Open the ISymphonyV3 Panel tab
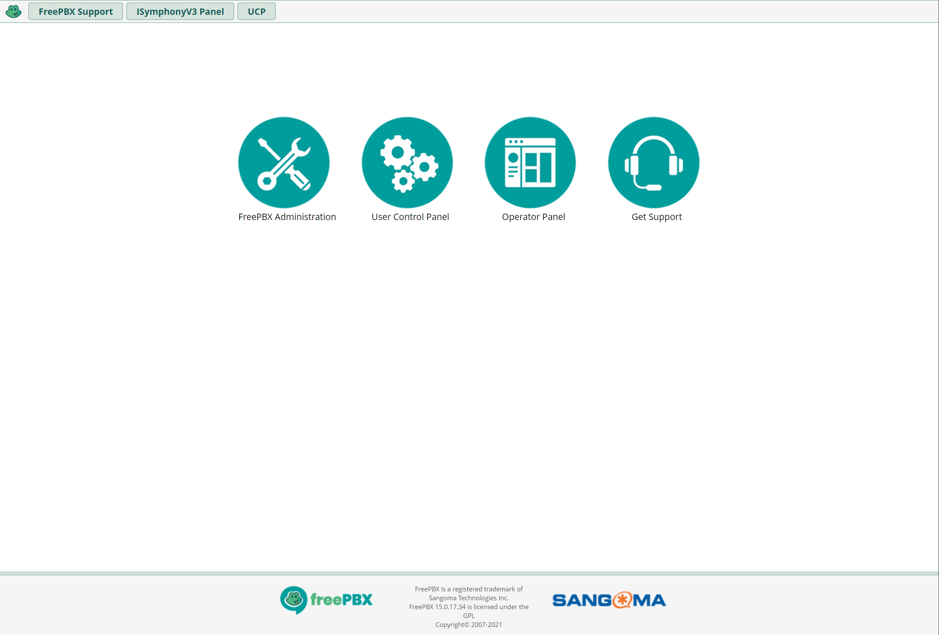The height and width of the screenshot is (635, 939). tap(180, 11)
